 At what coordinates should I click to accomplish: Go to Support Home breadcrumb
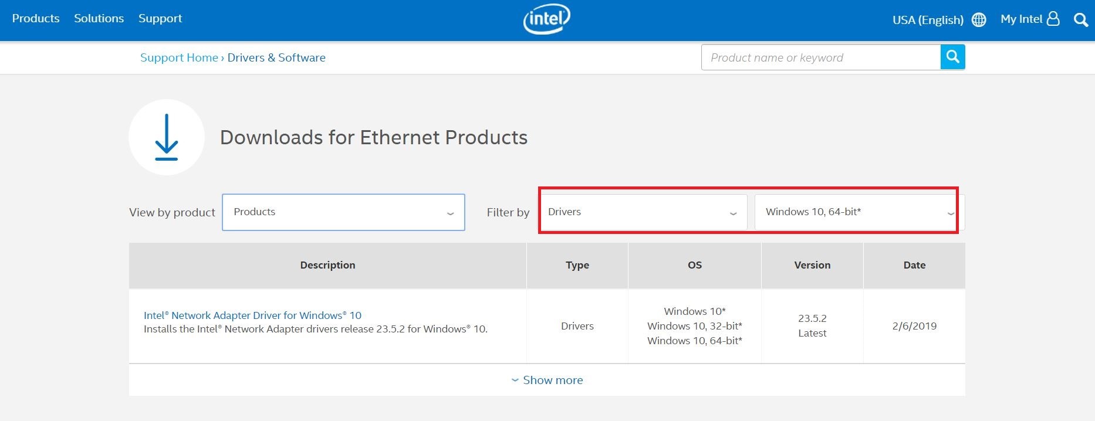[179, 57]
